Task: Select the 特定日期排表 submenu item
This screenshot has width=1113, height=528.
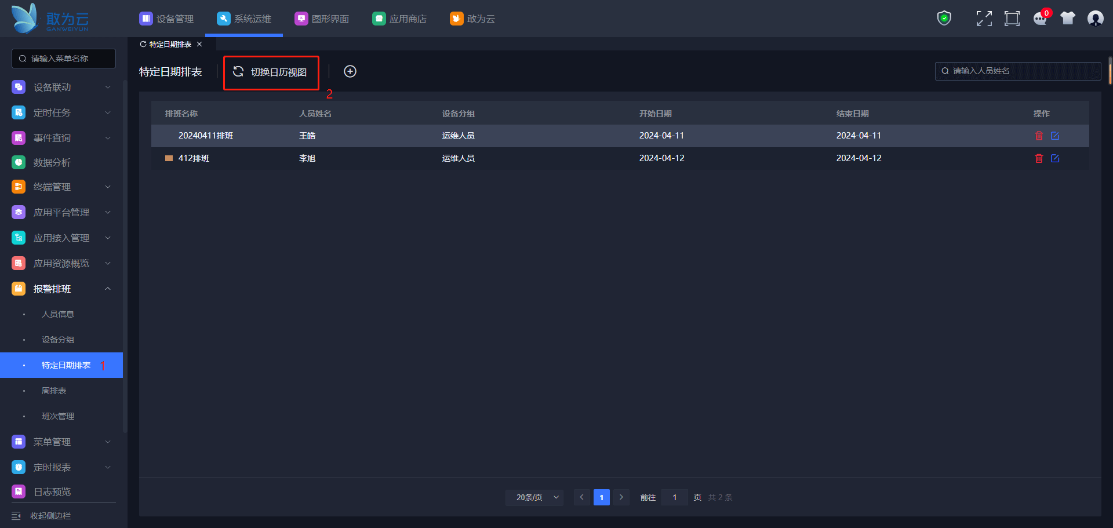Action: point(61,365)
